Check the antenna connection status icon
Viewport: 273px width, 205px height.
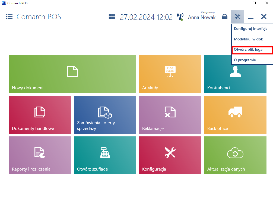180,17
